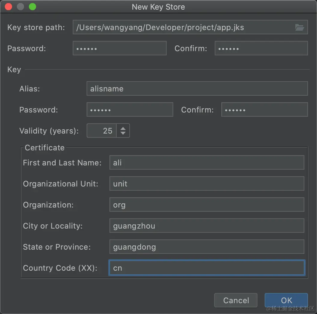The width and height of the screenshot is (317, 314).
Task: Click the Organization field containing org
Action: (x=207, y=205)
